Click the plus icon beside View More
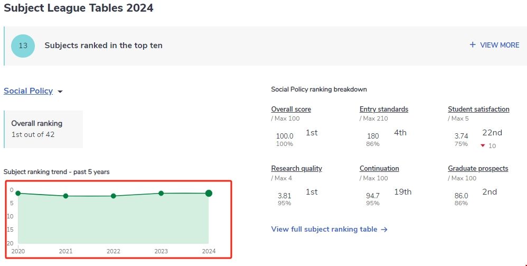This screenshot has width=527, height=266. click(x=473, y=45)
